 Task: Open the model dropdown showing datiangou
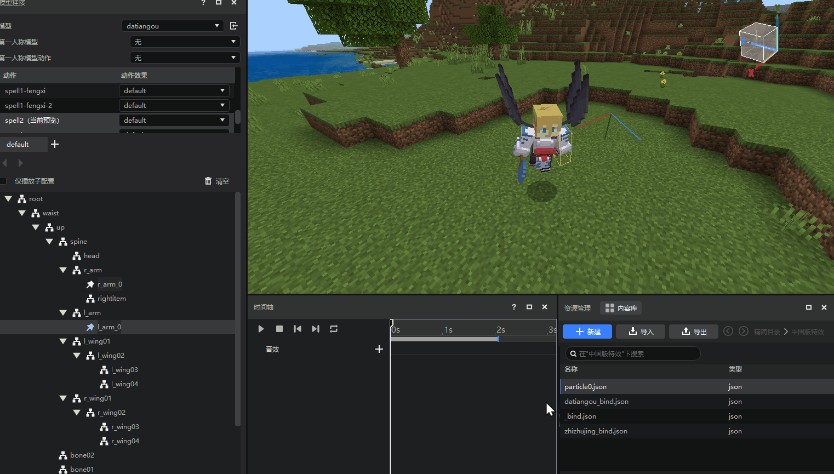(x=173, y=26)
